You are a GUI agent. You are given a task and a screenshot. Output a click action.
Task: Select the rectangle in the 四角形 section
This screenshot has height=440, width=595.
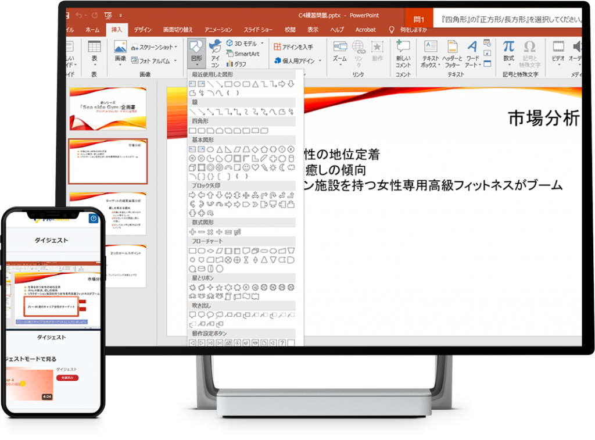click(x=193, y=131)
